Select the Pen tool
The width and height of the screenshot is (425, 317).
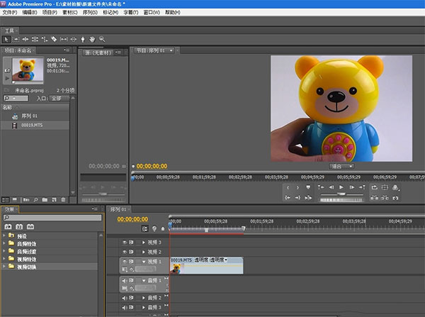coord(83,39)
